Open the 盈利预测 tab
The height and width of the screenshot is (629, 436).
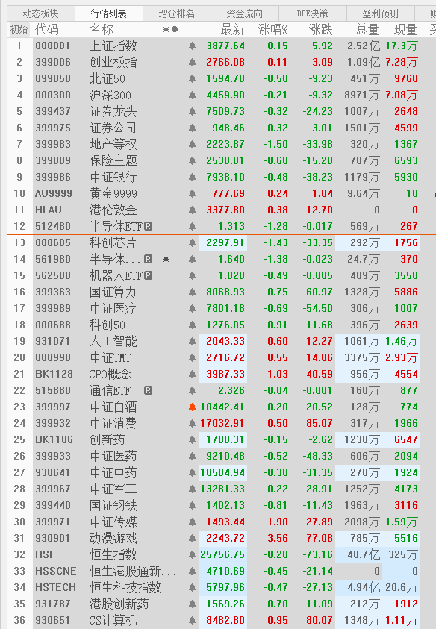pyautogui.click(x=380, y=13)
